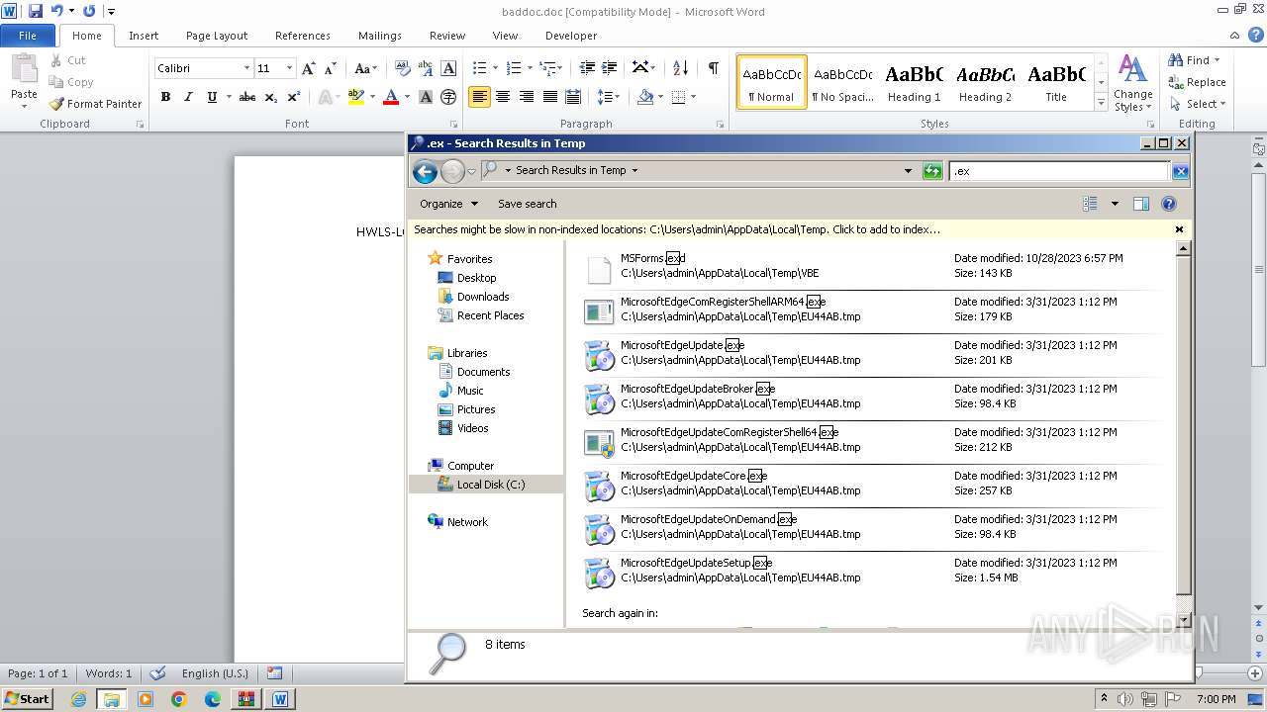
Task: Click the index notification bar message
Action: coord(677,229)
